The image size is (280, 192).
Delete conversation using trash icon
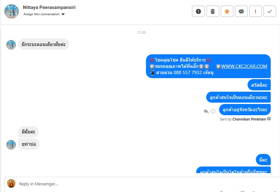point(213,11)
